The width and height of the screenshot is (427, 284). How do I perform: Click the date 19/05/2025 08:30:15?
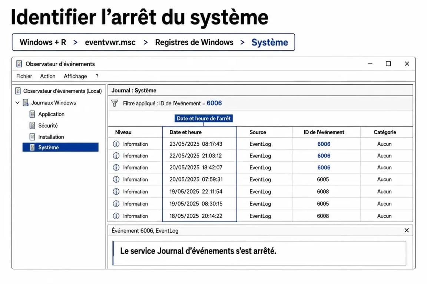click(x=196, y=203)
